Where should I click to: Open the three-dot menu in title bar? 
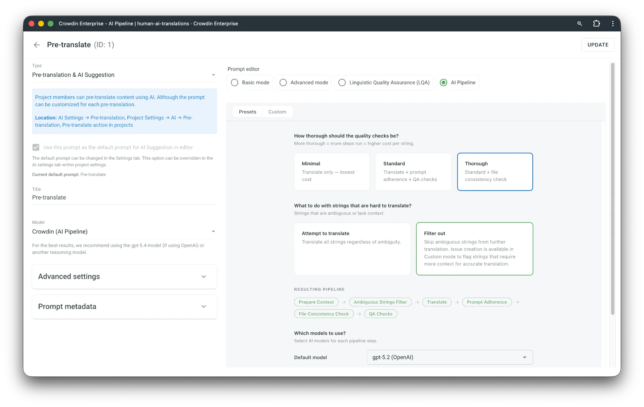(613, 24)
